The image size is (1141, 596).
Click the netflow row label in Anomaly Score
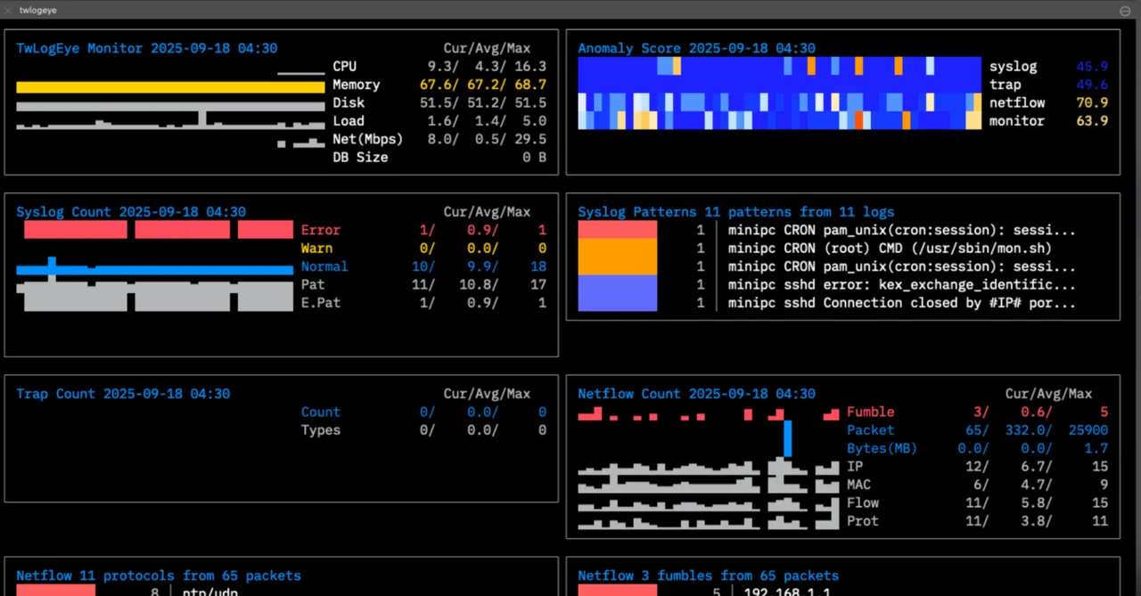pyautogui.click(x=1017, y=102)
